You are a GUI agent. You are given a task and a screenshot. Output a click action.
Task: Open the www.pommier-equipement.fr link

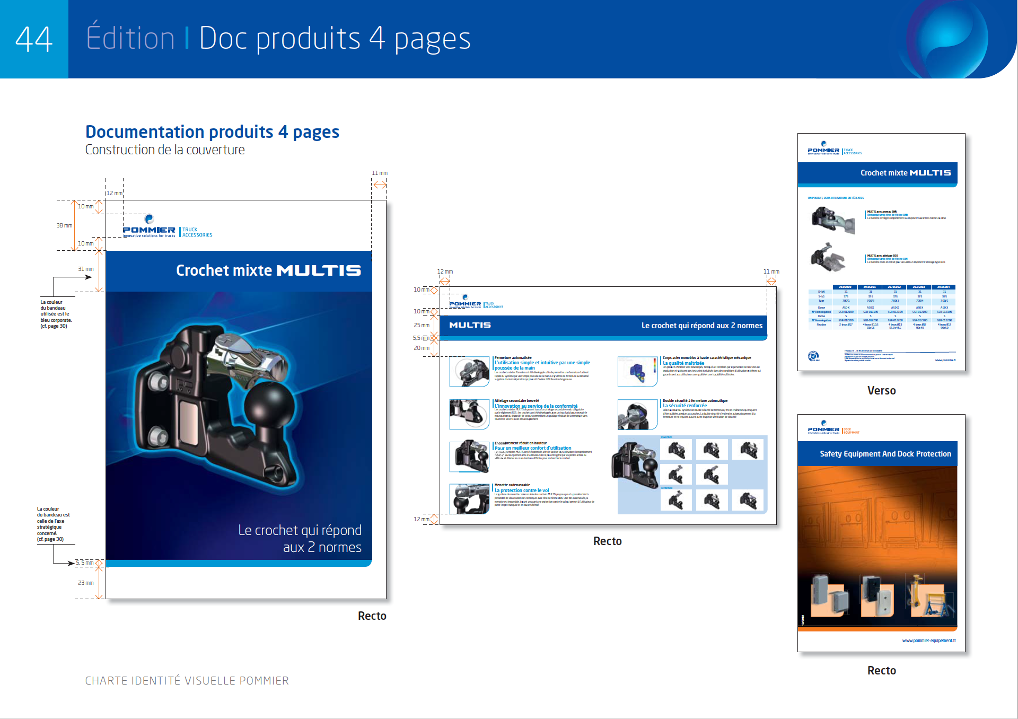(929, 641)
